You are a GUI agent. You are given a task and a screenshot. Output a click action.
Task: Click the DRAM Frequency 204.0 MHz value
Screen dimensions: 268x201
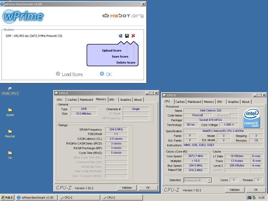tap(116, 129)
